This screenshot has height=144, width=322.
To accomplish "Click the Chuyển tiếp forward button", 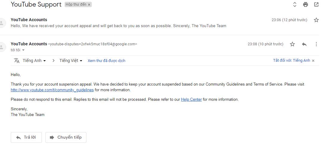I will click(x=66, y=137).
